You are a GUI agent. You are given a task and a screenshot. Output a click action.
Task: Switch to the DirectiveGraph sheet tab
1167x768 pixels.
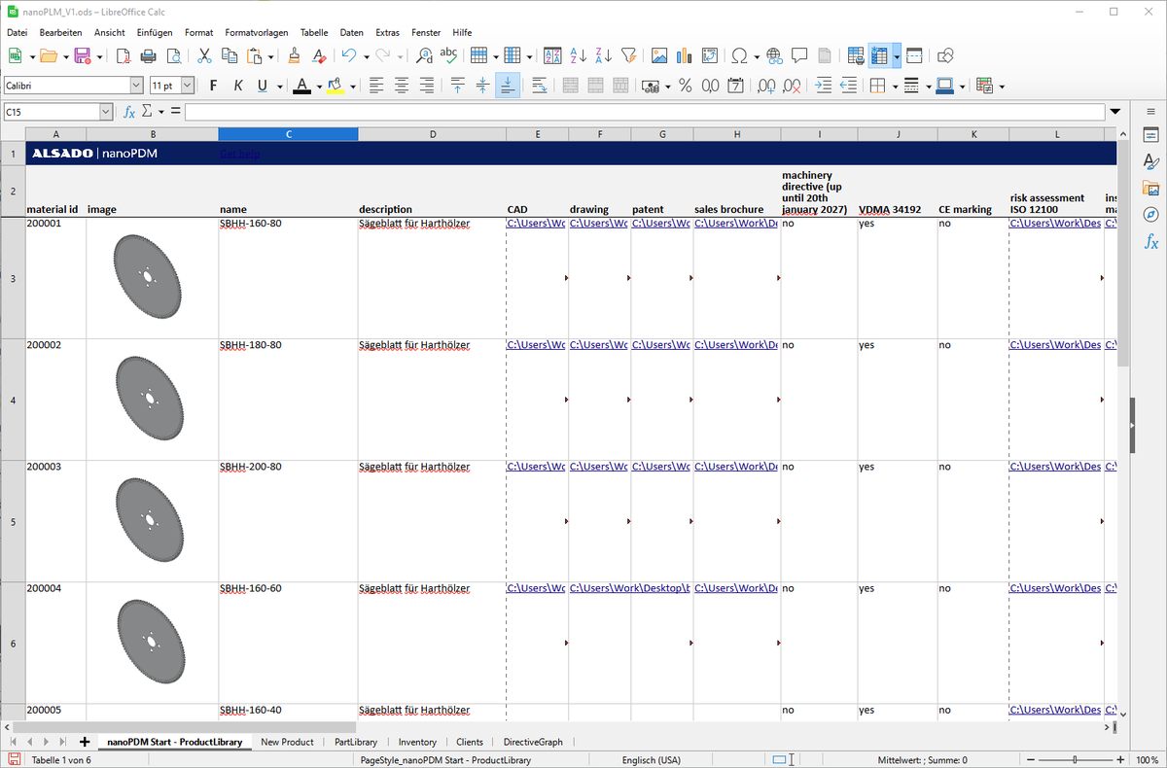click(533, 742)
